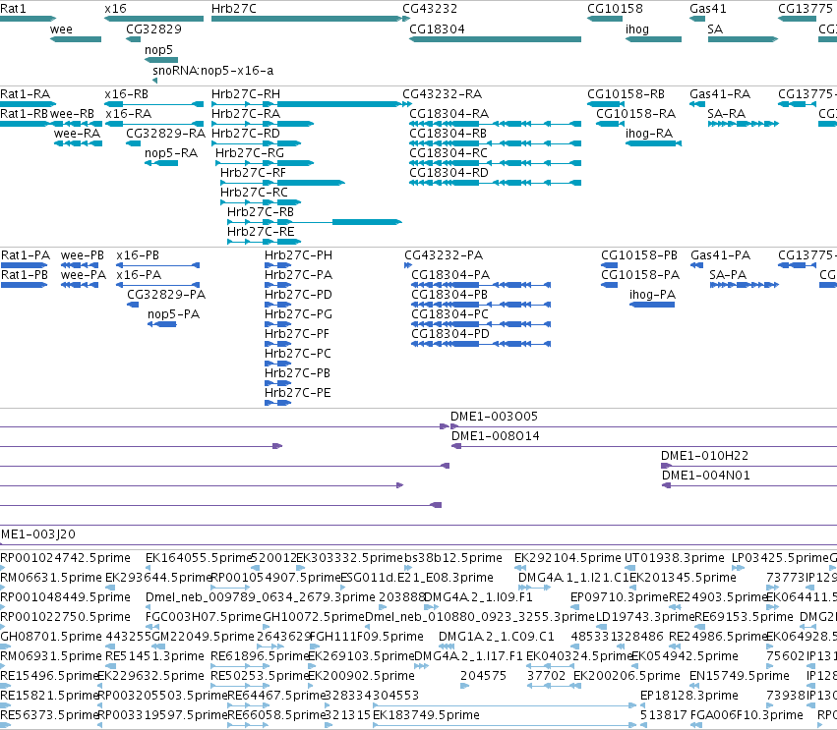The image size is (837, 730).
Task: Click the SA-RA transcript label
Action: (x=727, y=114)
